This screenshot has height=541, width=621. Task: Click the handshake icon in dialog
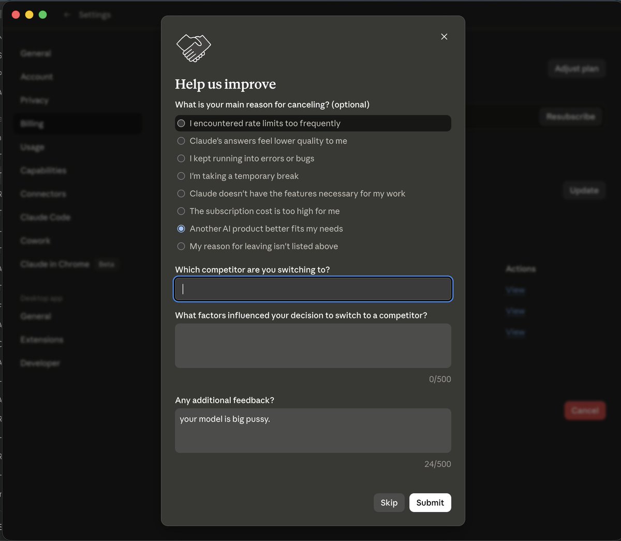coord(194,48)
